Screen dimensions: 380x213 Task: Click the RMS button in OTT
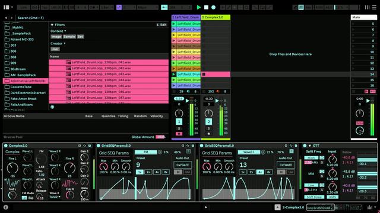click(332, 197)
